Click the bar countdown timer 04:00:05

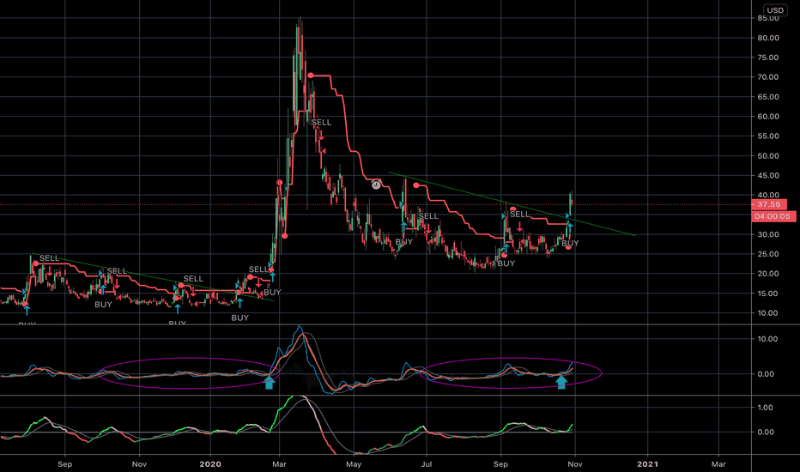[x=773, y=216]
